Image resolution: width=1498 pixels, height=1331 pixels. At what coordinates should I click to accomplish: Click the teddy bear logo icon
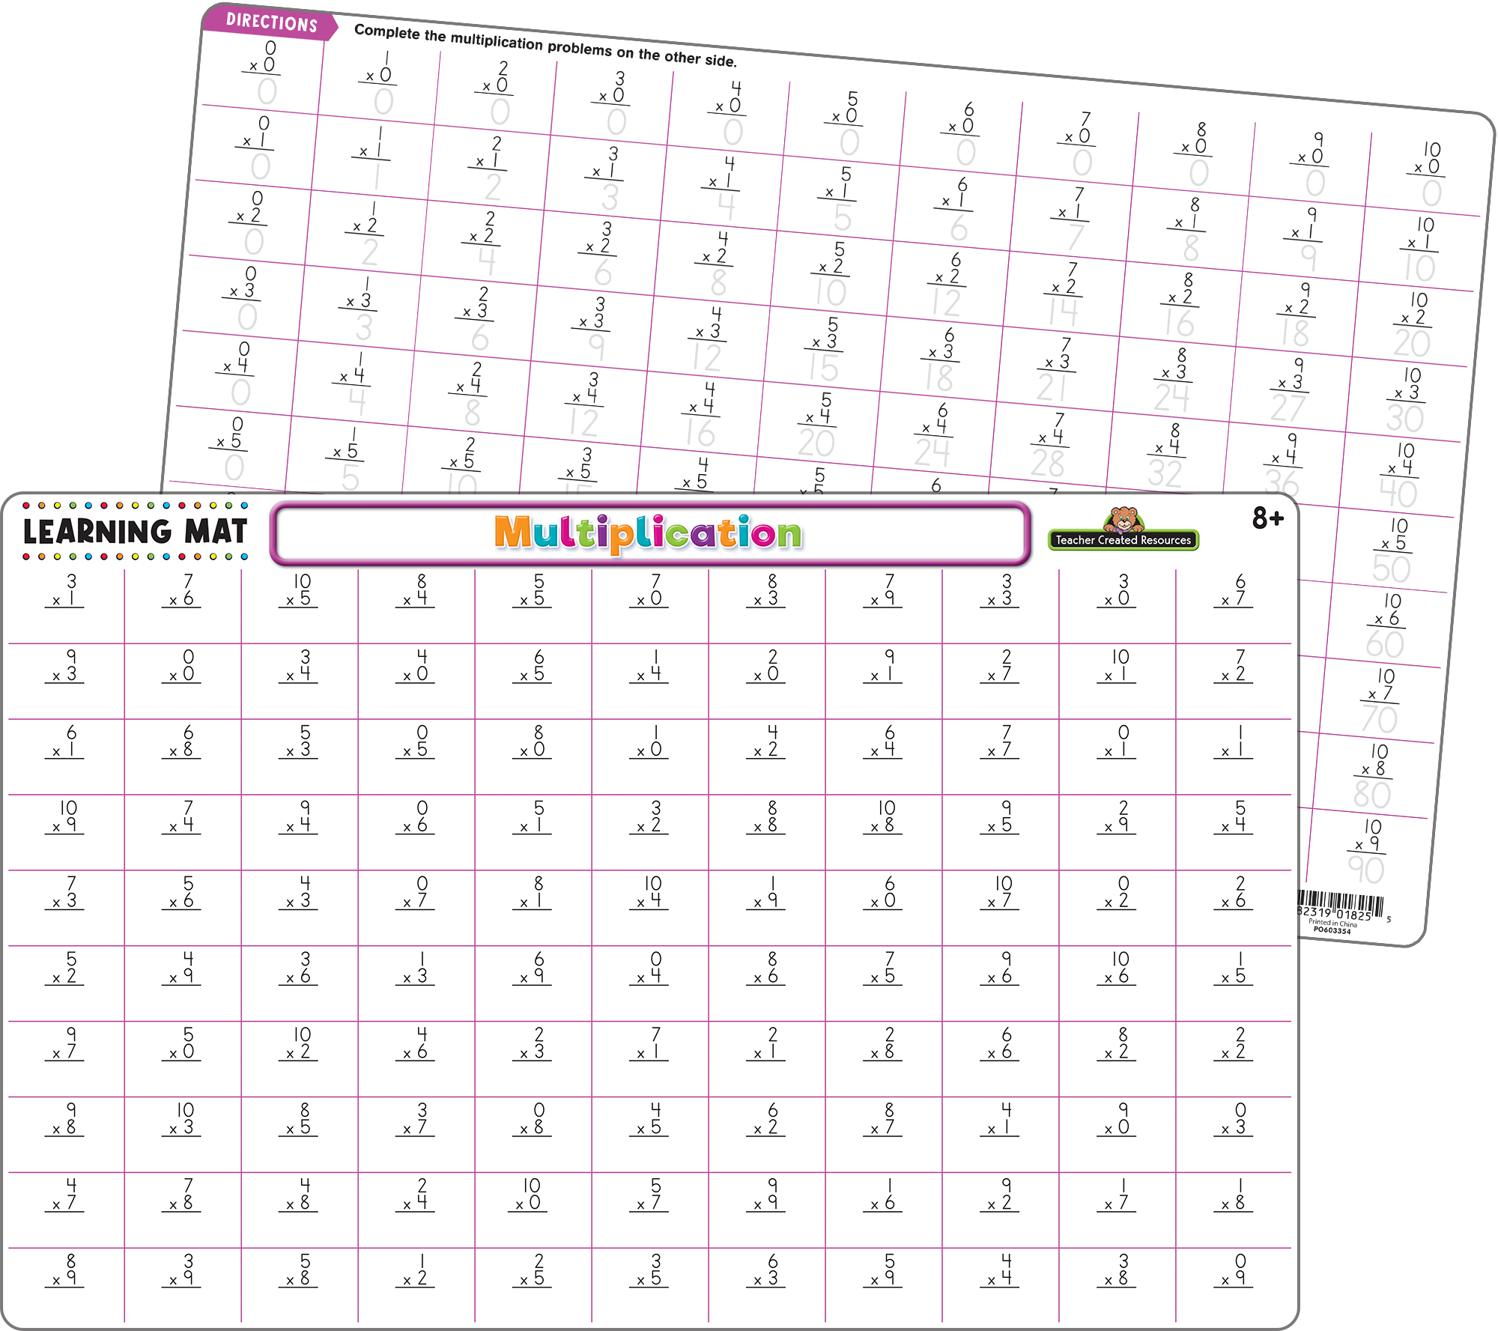click(1122, 518)
